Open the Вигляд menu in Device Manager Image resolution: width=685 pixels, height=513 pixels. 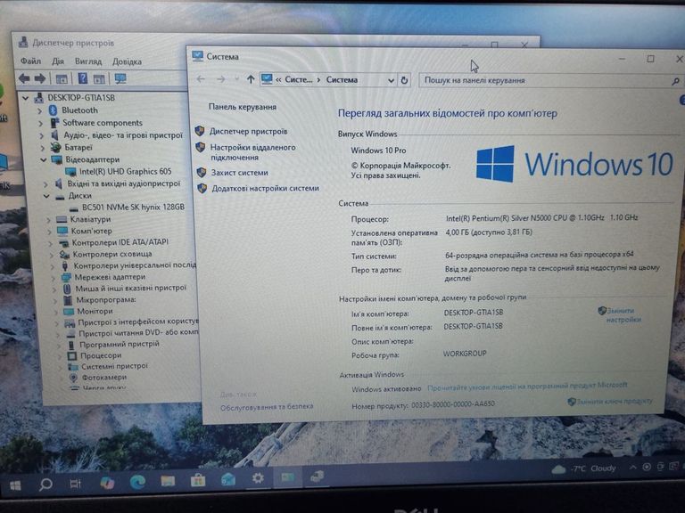pyautogui.click(x=87, y=61)
